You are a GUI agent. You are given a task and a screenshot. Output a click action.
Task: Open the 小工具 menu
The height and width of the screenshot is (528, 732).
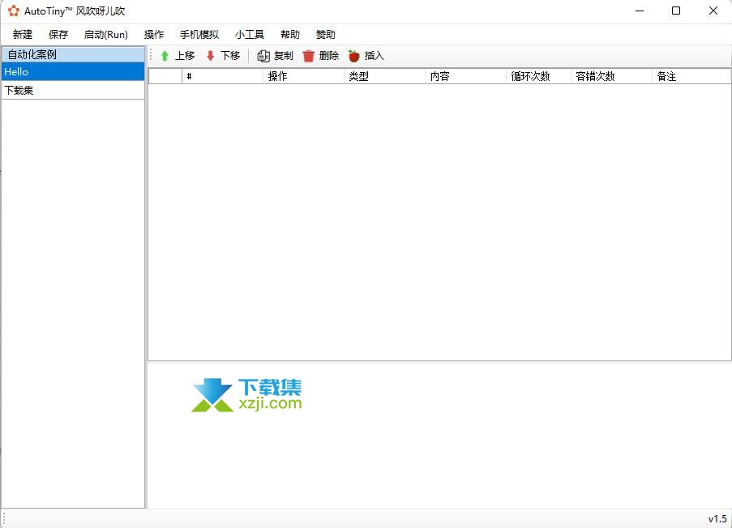point(250,35)
